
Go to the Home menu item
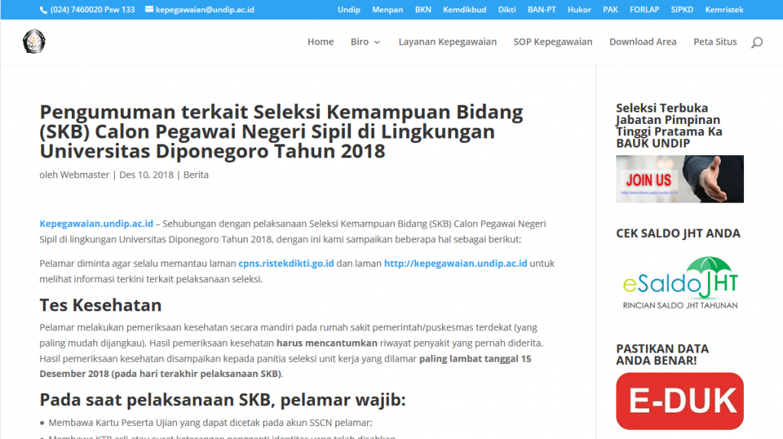point(320,42)
